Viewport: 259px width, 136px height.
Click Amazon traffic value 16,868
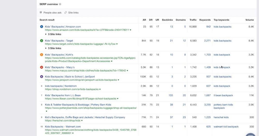193,27
